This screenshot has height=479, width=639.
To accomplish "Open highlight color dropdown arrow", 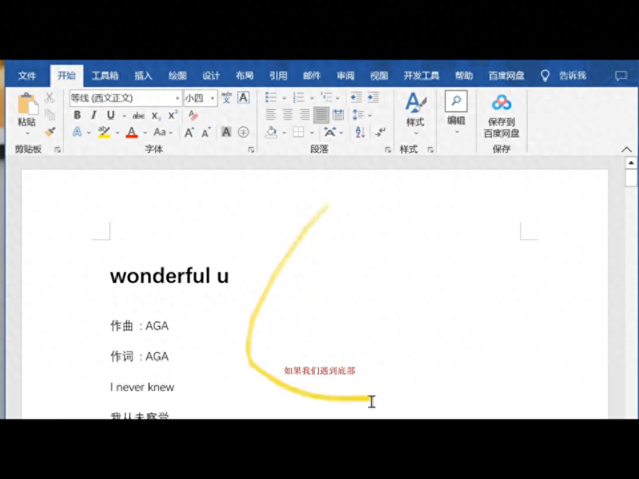I will pos(117,133).
